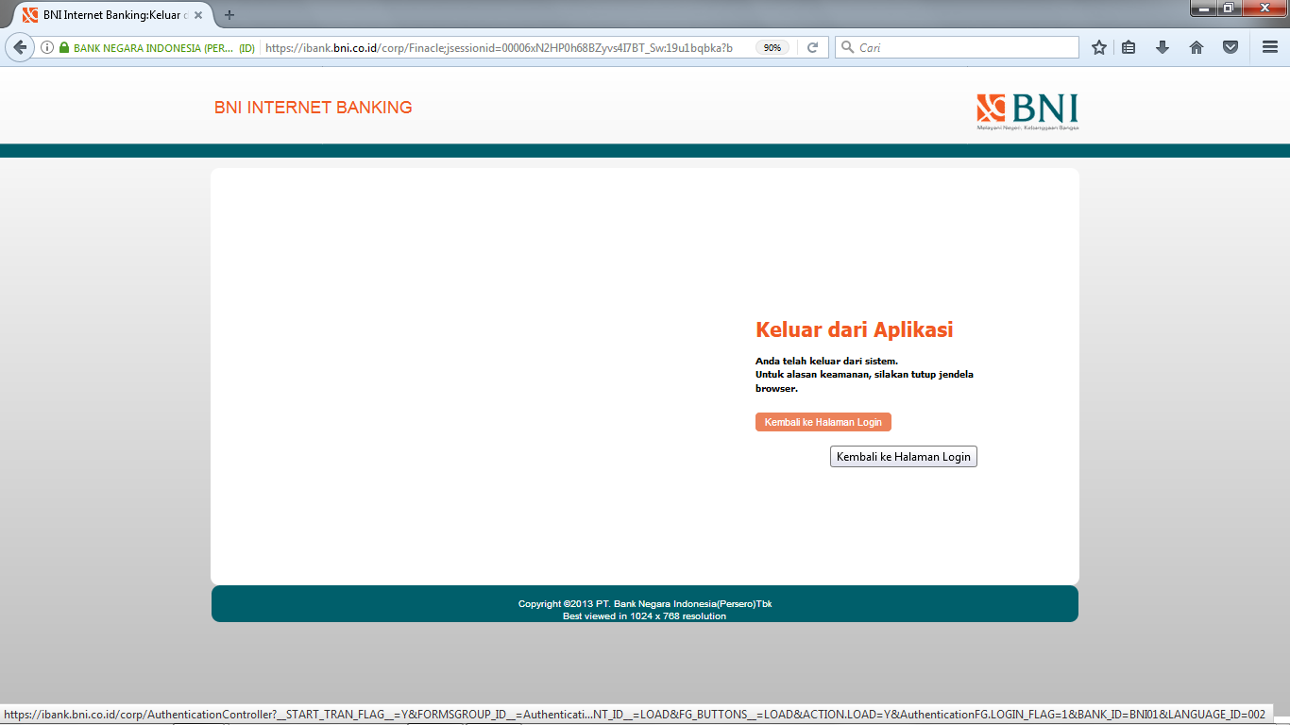Image resolution: width=1290 pixels, height=725 pixels.
Task: Open the site information icon in address bar
Action: click(x=47, y=47)
